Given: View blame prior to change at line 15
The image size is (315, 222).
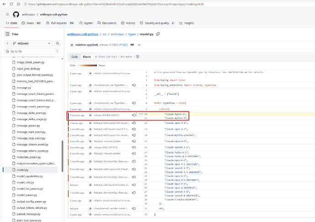Looking at the screenshot, I should click(x=134, y=141).
